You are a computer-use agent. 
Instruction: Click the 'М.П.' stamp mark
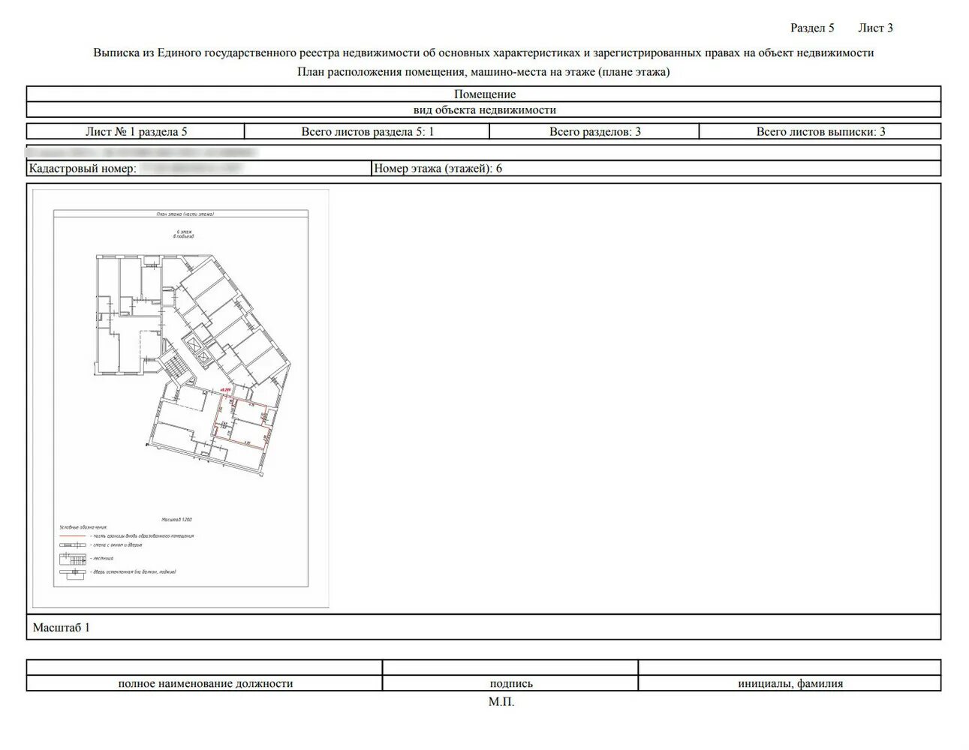501,702
